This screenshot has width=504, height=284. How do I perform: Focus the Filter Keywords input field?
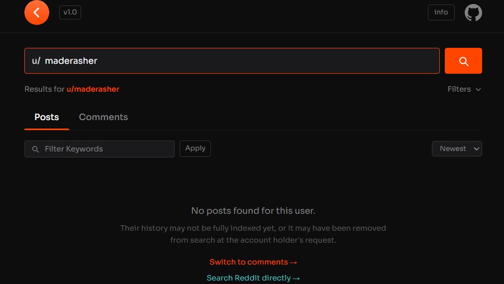(100, 149)
